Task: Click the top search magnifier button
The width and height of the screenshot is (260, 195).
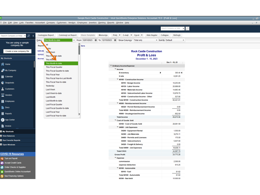Action: coord(187,28)
